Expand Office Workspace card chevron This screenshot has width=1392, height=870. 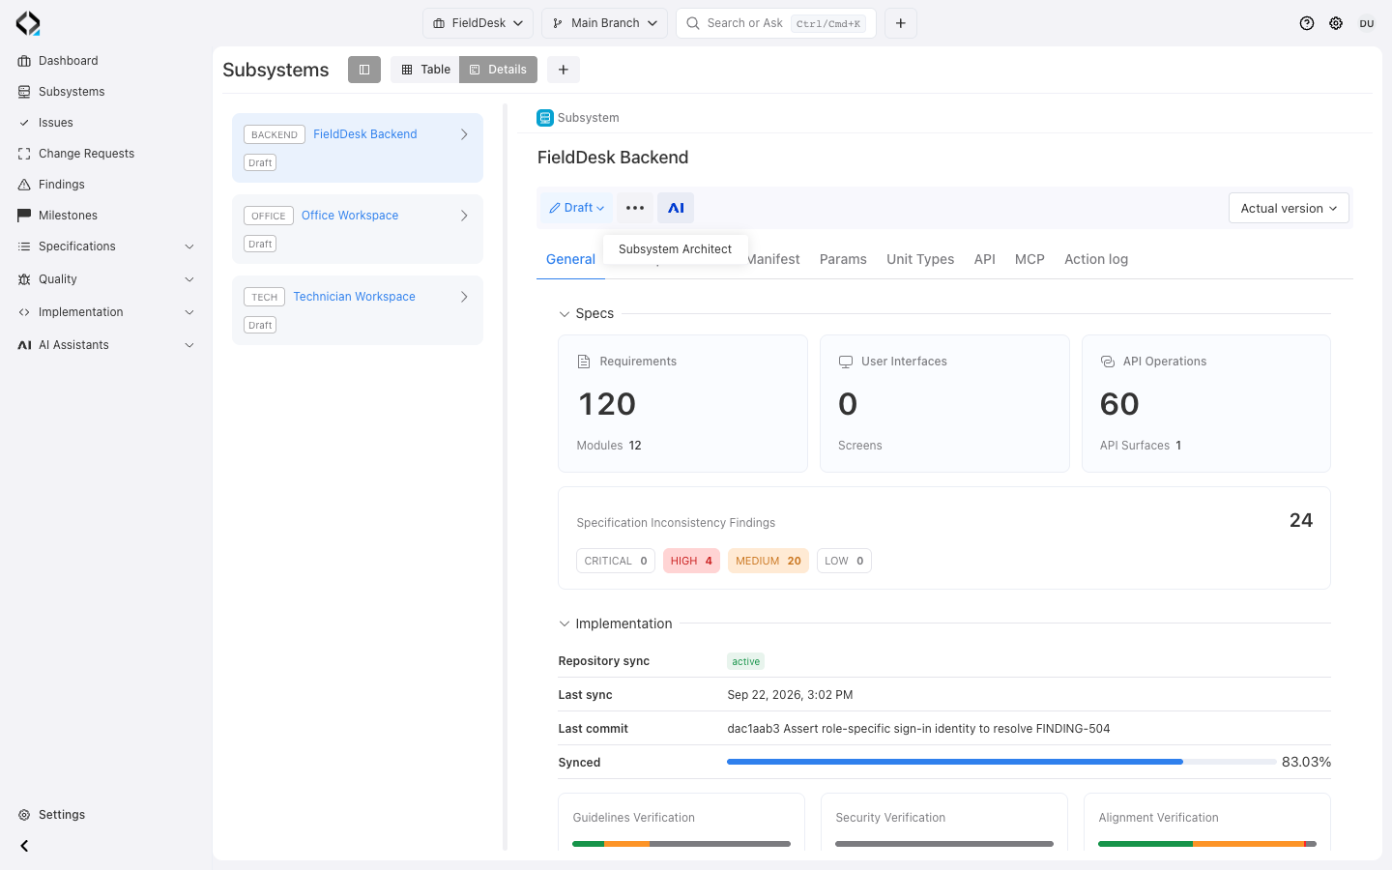[x=464, y=216]
